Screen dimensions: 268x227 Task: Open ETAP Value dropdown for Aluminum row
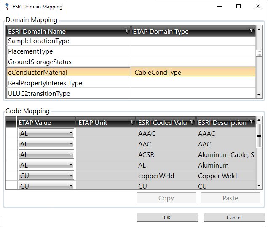(46, 165)
